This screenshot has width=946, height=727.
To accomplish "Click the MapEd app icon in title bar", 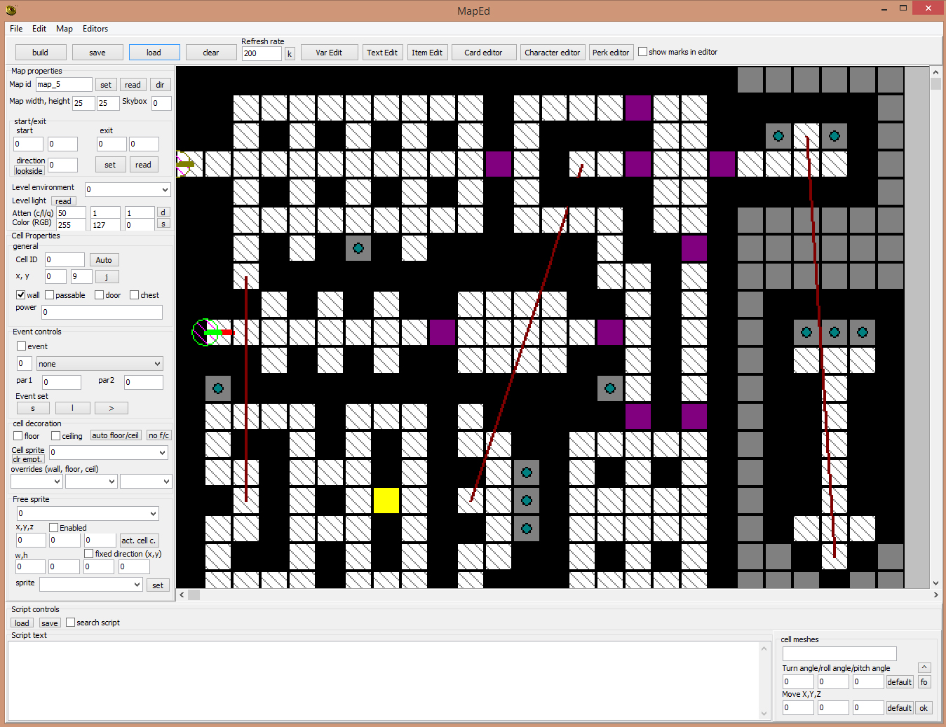I will 11,10.
